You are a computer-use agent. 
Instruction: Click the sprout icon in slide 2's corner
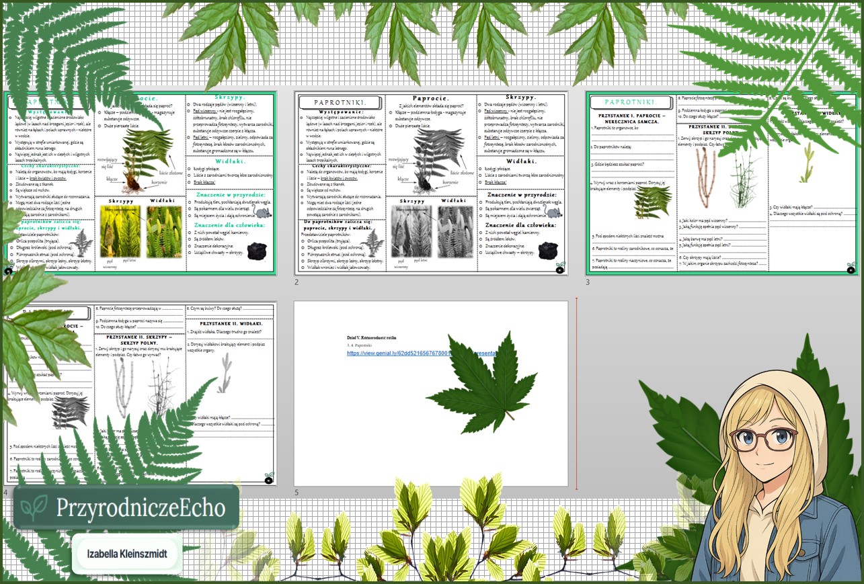pos(560,269)
